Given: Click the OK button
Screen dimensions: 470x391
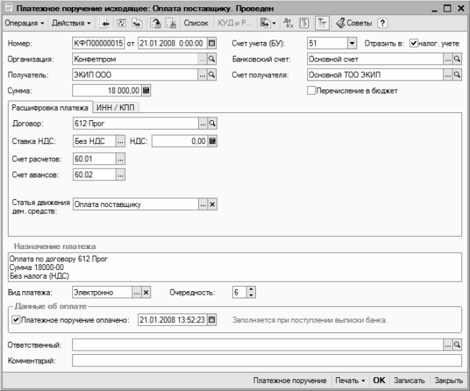Looking at the screenshot, I should (x=379, y=380).
